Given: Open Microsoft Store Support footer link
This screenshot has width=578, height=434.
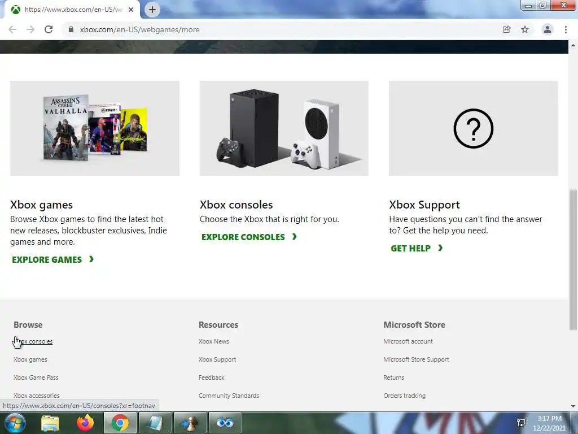Looking at the screenshot, I should tap(416, 359).
